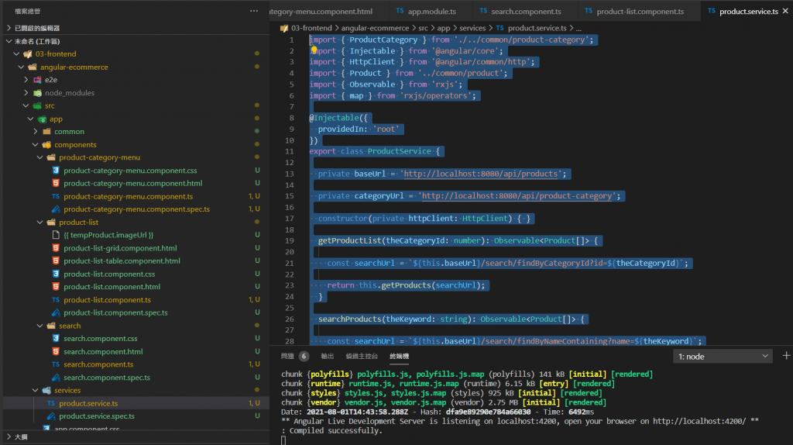Click the e2e folder icon
Viewport: 793px width, 445px height.
pyautogui.click(x=37, y=80)
